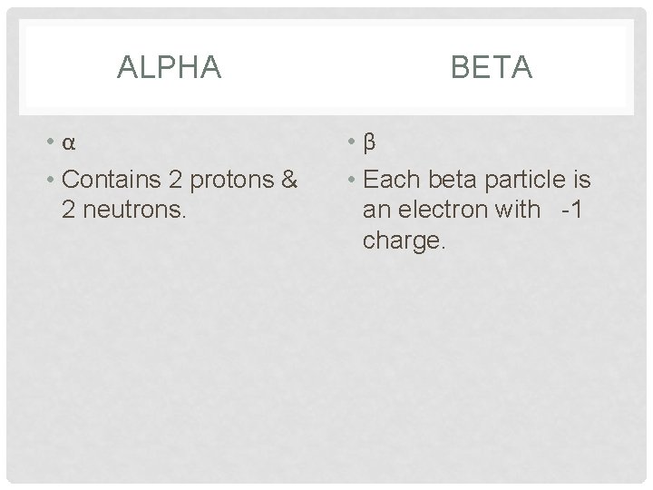Click the "-1" charge value

[x=574, y=211]
